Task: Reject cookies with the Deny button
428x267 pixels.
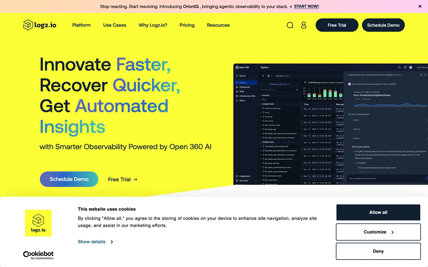Action: pos(378,251)
